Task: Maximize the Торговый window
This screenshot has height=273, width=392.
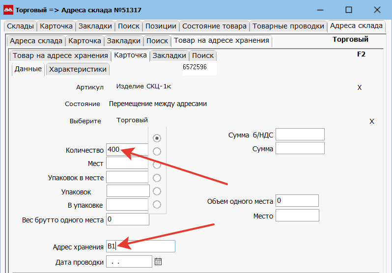Action: pos(348,9)
